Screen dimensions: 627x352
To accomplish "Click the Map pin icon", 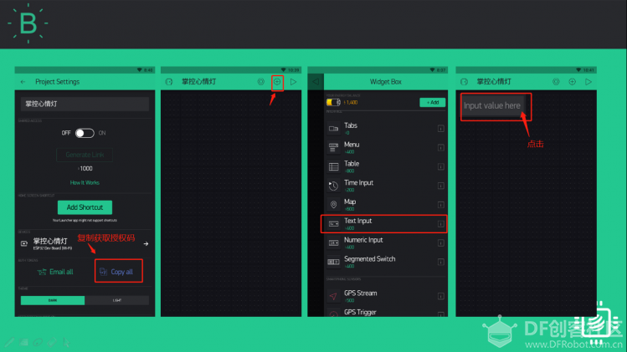I will click(x=333, y=205).
